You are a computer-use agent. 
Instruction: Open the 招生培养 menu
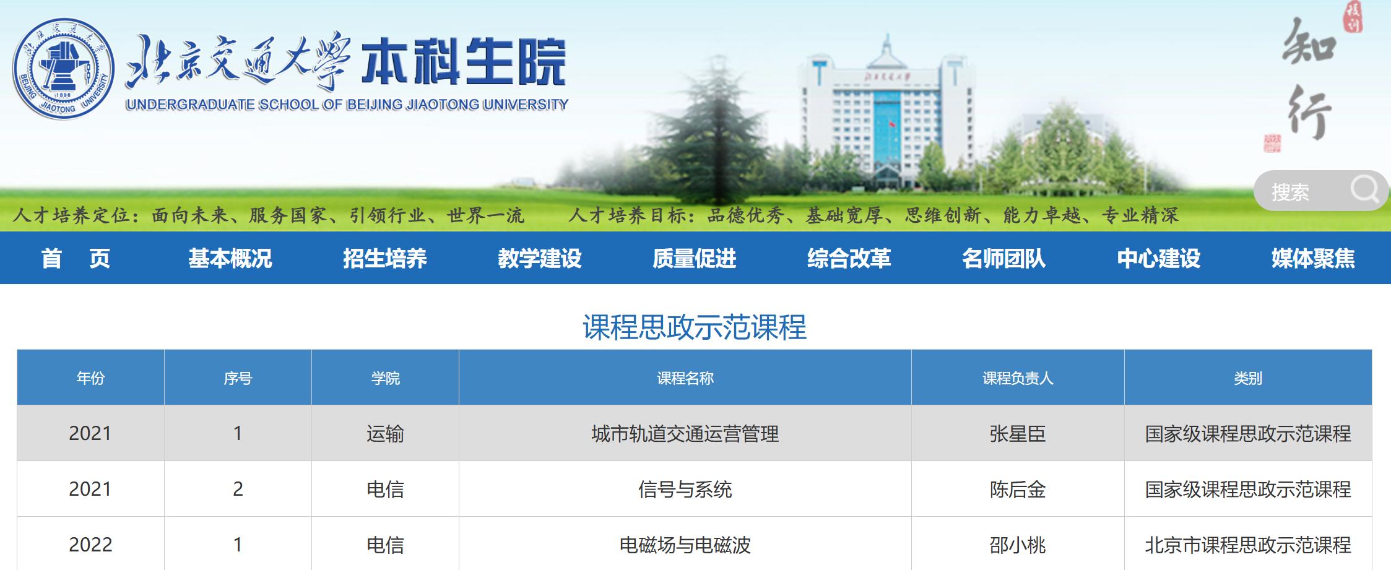tap(385, 258)
